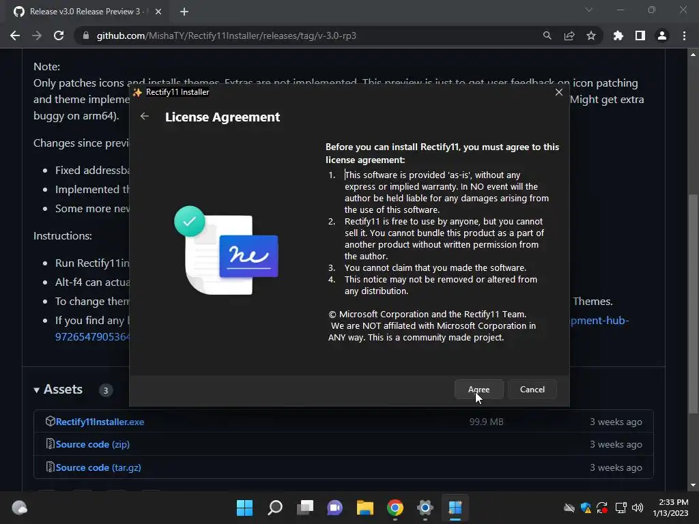Reload the GitHub release page
This screenshot has height=524, width=699.
(x=59, y=35)
